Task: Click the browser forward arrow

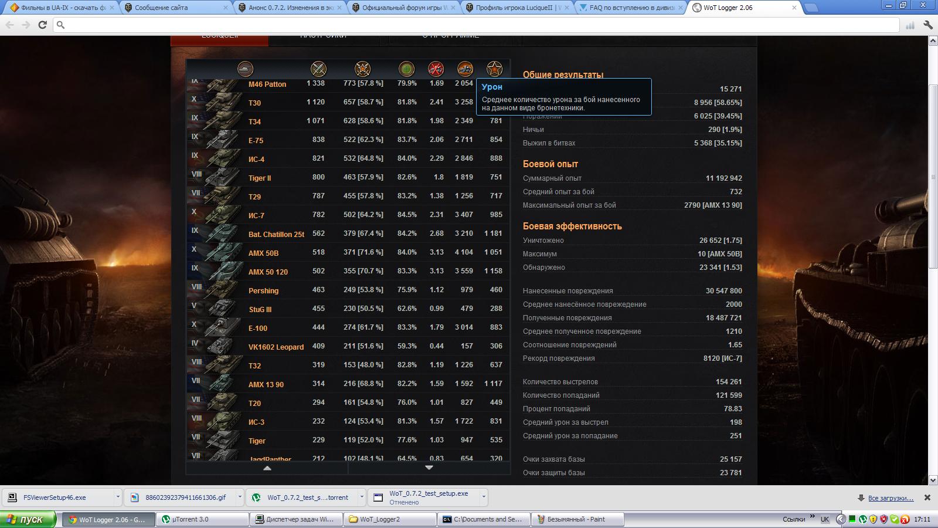Action: pos(26,25)
